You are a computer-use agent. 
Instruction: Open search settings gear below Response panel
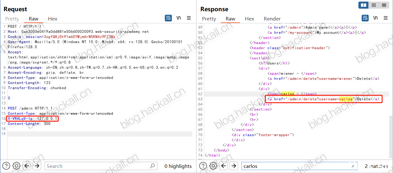pyautogui.click(x=213, y=166)
